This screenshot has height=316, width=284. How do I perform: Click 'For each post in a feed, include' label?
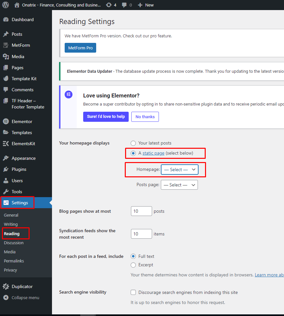[x=91, y=256]
